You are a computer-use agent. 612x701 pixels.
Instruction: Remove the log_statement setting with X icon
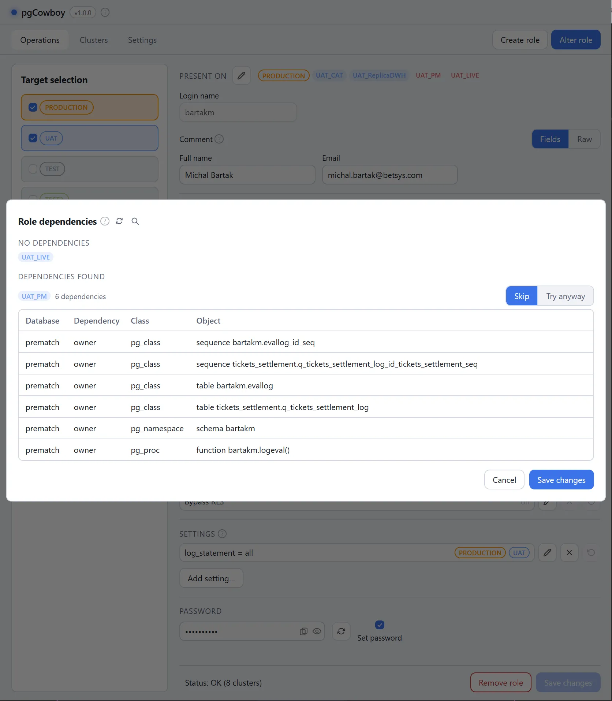point(569,553)
